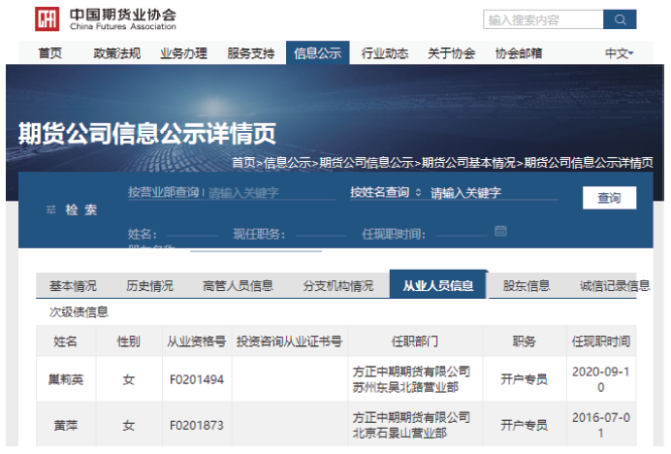This screenshot has height=454, width=671.
Task: Open the 首页 menu item
Action: [50, 53]
